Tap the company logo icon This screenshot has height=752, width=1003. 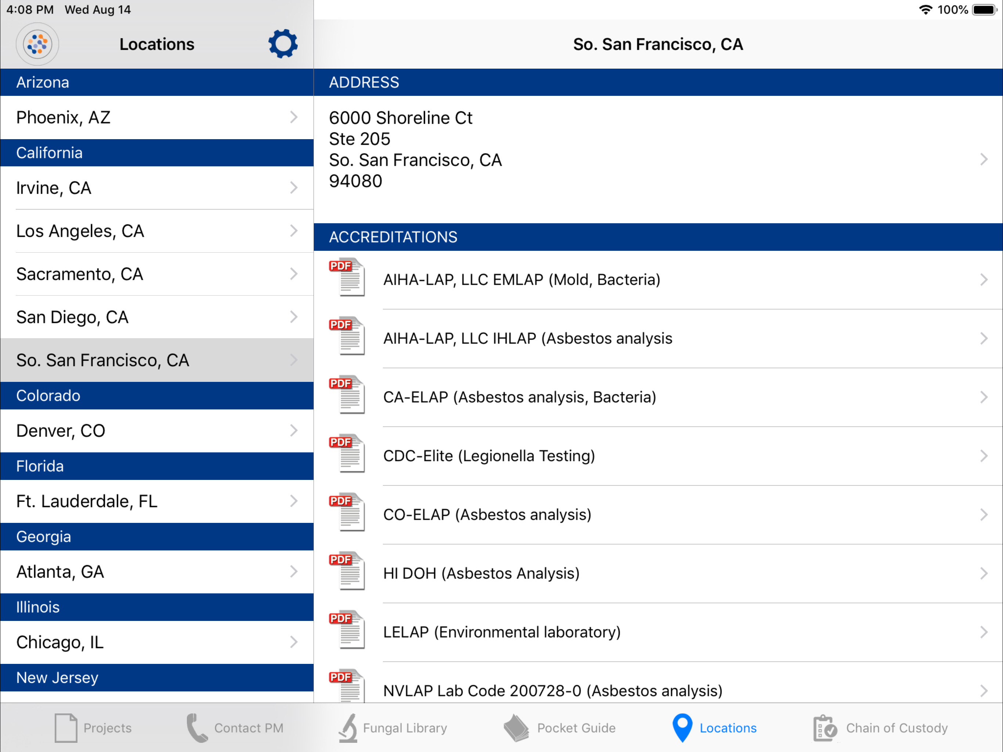point(38,44)
